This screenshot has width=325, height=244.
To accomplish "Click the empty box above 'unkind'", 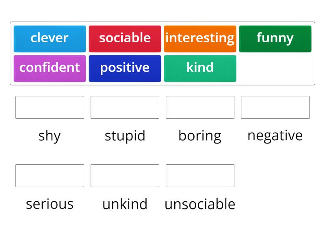I will pyautogui.click(x=125, y=176).
